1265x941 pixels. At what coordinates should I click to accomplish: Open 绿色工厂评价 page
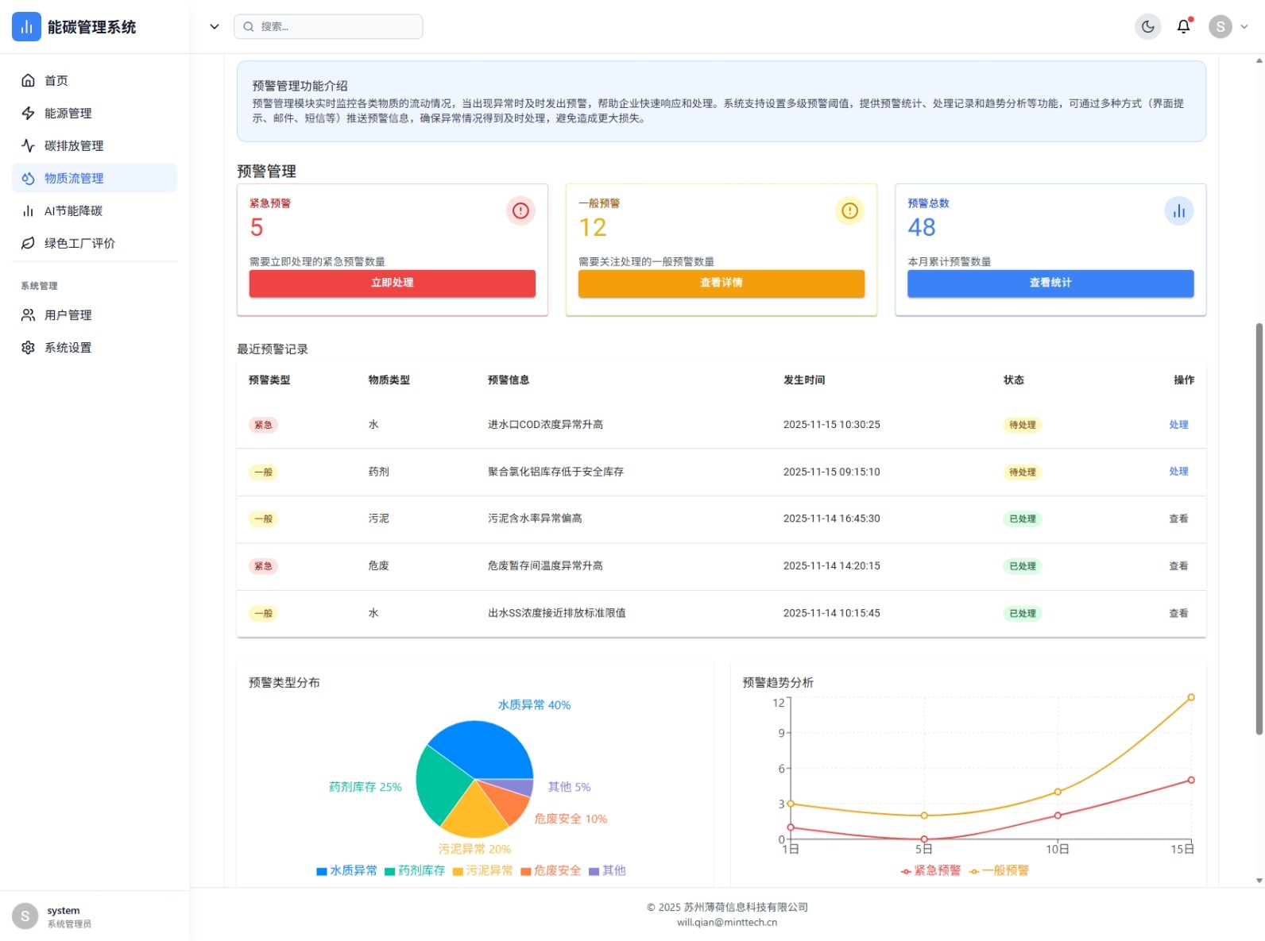[95, 243]
